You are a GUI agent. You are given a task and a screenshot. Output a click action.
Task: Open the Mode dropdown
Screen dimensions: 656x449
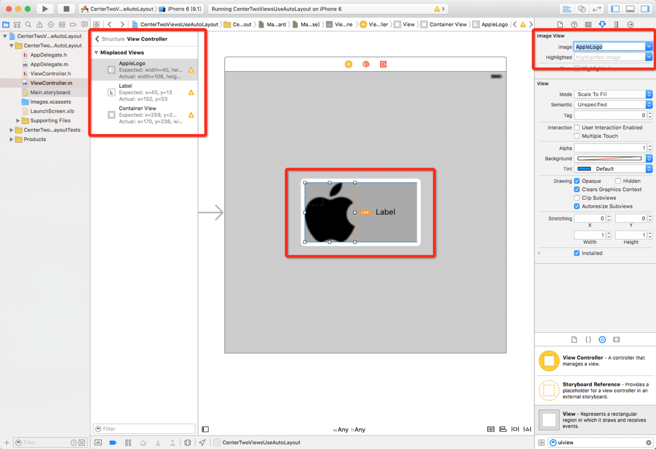(x=613, y=94)
